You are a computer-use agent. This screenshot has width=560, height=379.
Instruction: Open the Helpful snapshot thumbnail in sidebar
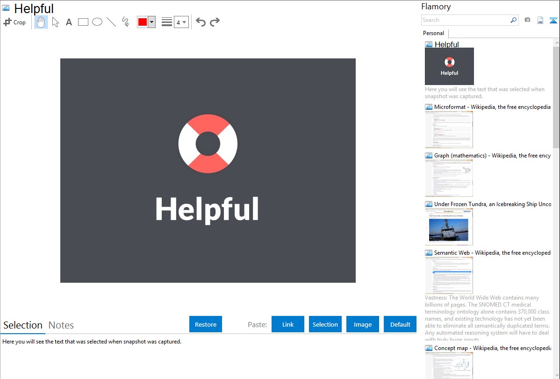pyautogui.click(x=449, y=66)
